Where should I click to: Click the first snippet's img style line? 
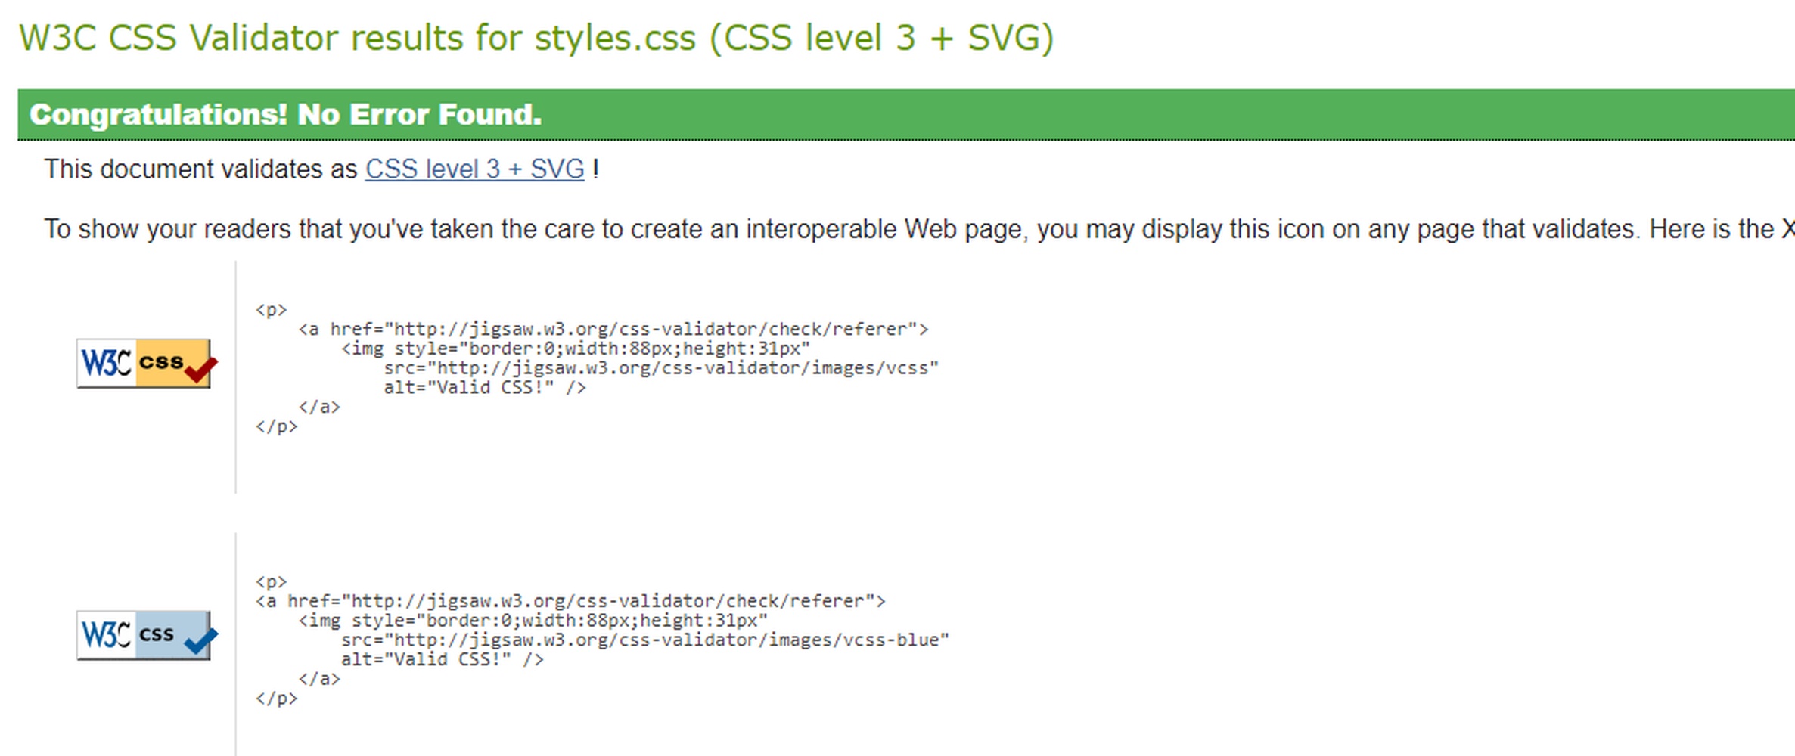point(576,349)
